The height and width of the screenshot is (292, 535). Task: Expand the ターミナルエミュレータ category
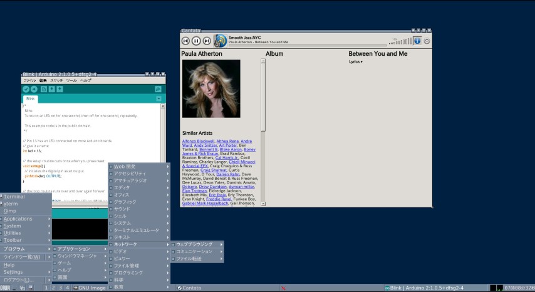click(x=139, y=230)
